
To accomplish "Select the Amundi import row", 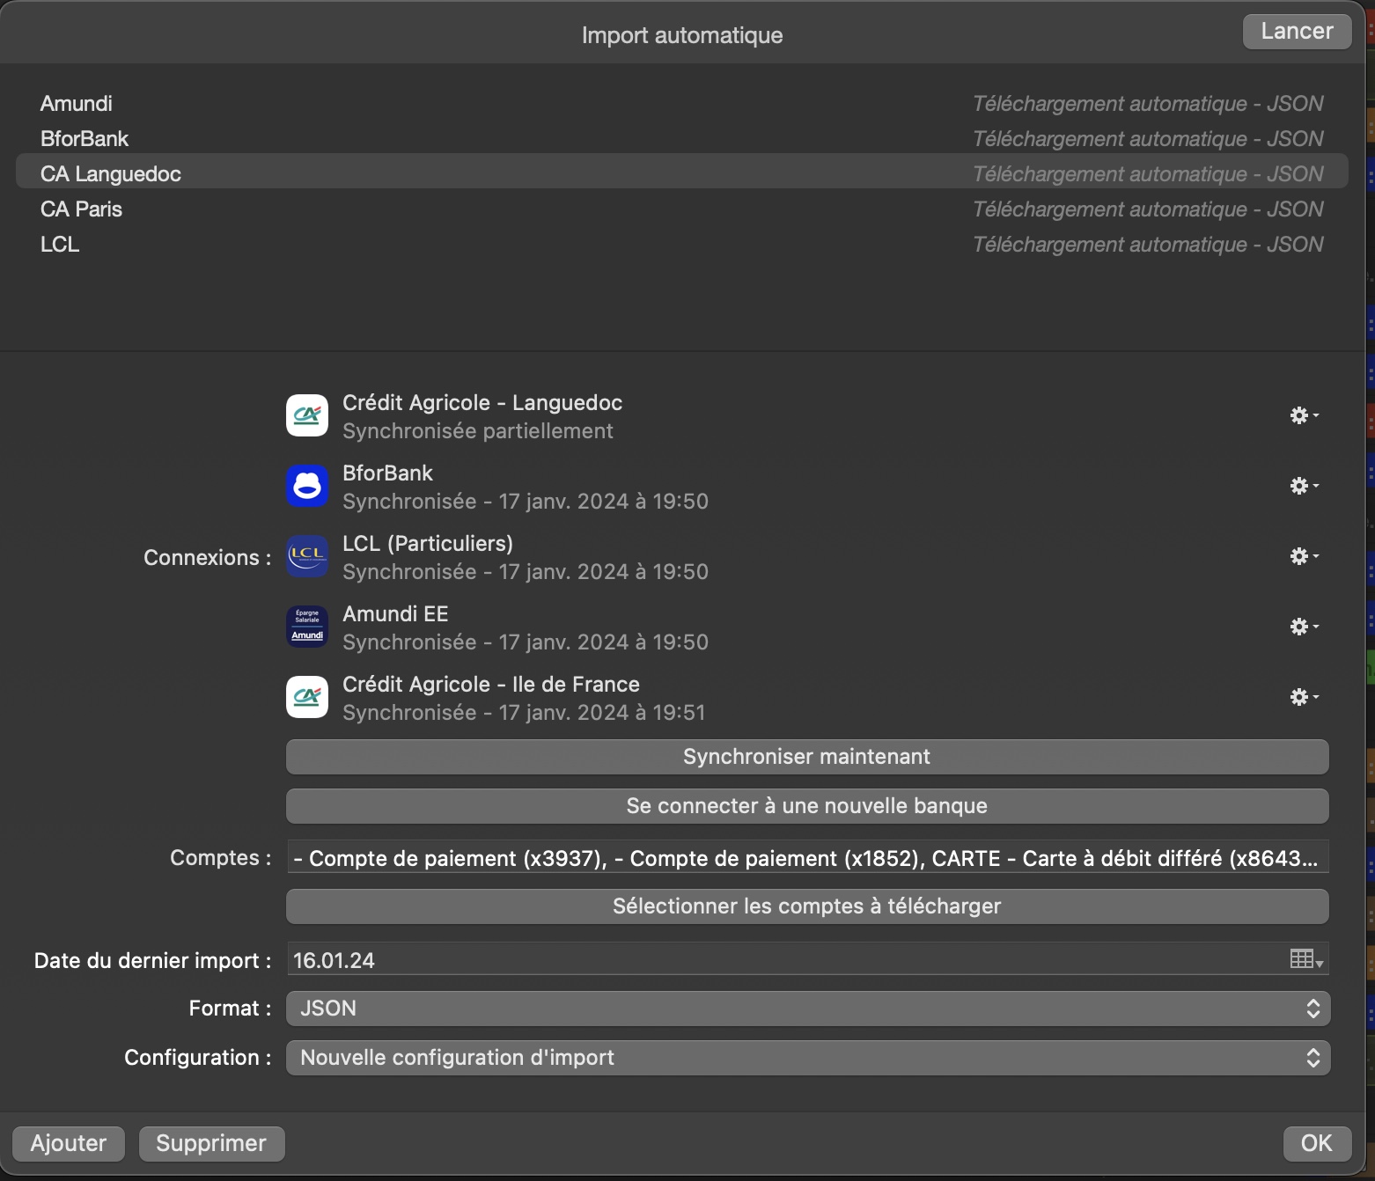I will tap(682, 104).
